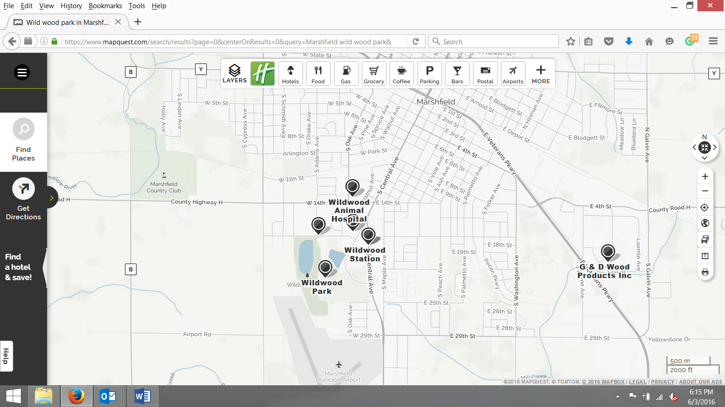Viewport: 725px width, 407px height.
Task: Open Outlook from the taskbar
Action: coord(108,397)
